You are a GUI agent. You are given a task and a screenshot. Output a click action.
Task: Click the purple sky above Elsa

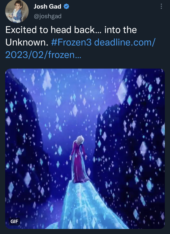77,104
